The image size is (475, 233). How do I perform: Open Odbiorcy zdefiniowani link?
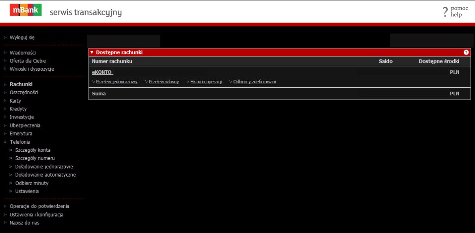[255, 82]
